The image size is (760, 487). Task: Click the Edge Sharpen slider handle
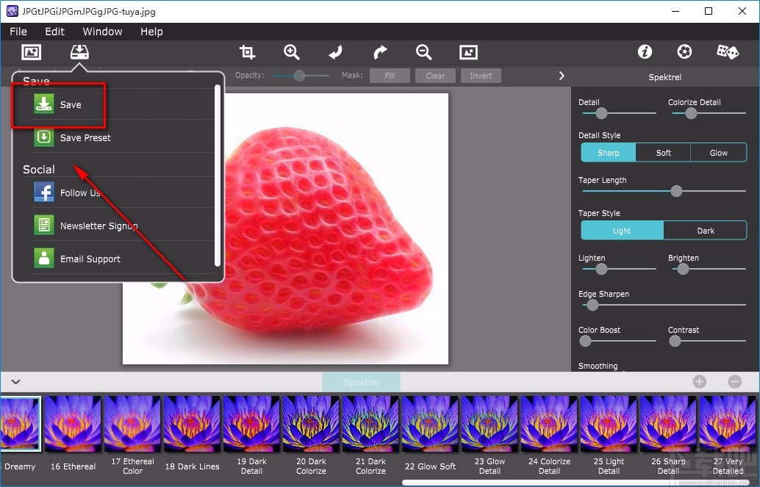[592, 305]
